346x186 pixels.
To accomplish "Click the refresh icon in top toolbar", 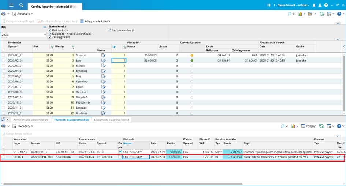I will (x=321, y=14).
